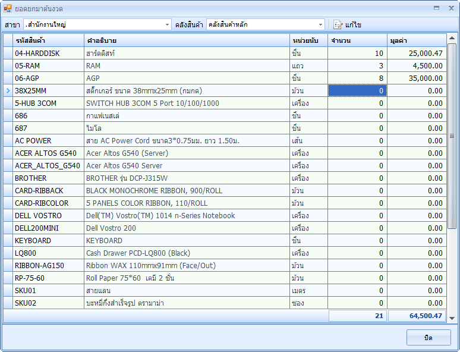Click row indicator arrow for 38X25MM
460x352 pixels.
(8, 90)
